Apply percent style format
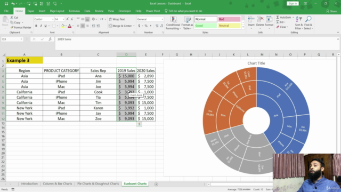This screenshot has height=192, width=341. click(x=146, y=26)
